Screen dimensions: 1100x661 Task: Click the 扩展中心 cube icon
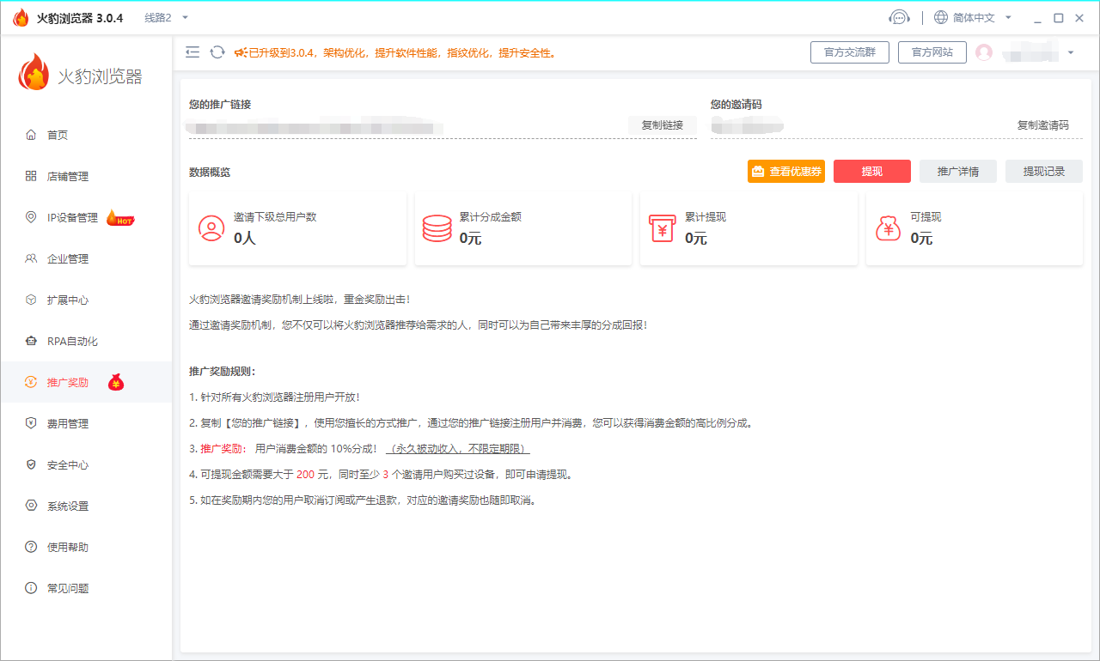(31, 300)
